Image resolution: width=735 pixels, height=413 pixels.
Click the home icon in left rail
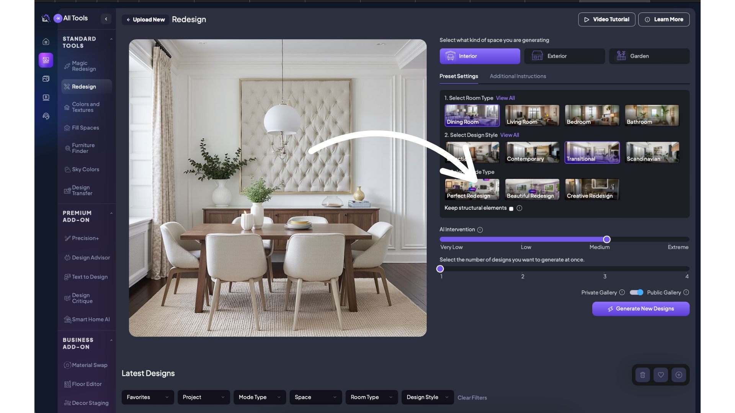[46, 42]
